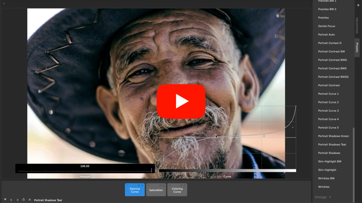
Task: Remove the Gamma Curve adjustment with its X icon
Action: (x=127, y=185)
